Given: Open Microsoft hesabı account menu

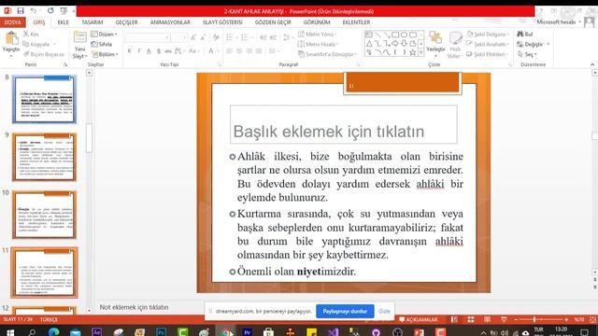Looking at the screenshot, I should pos(559,22).
